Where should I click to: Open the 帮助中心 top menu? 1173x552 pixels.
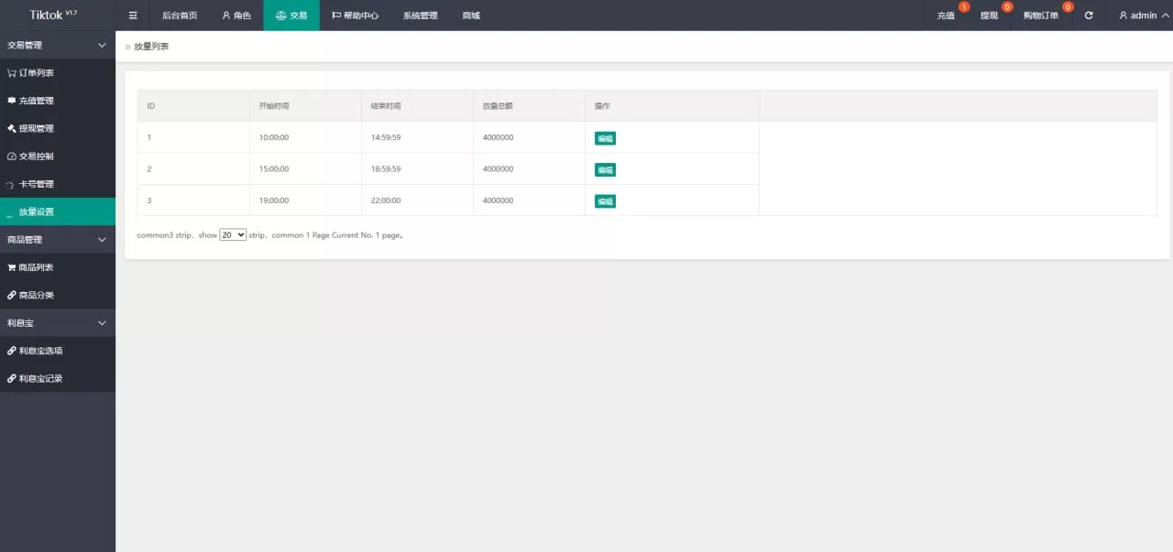click(355, 16)
